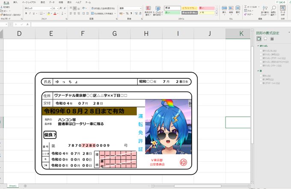Toggle italic formatting in the font group
Viewport: 291px width, 189px height.
pos(30,13)
